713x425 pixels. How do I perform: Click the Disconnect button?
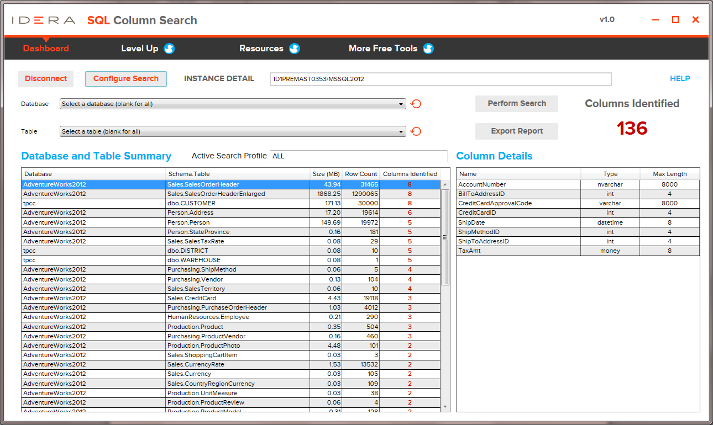[45, 79]
